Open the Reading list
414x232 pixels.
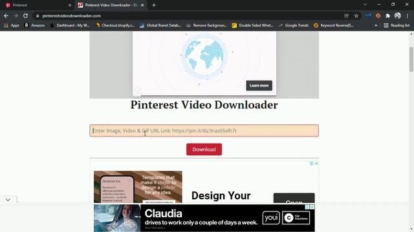click(397, 26)
